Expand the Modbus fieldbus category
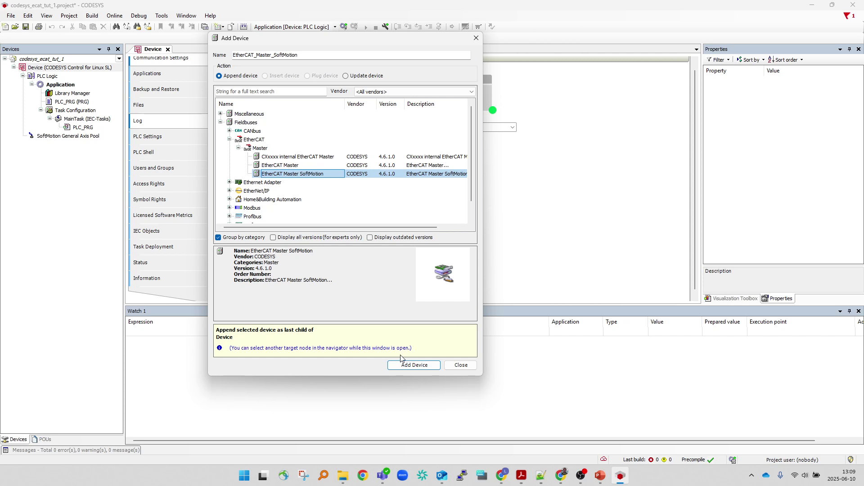The height and width of the screenshot is (486, 864). point(229,207)
